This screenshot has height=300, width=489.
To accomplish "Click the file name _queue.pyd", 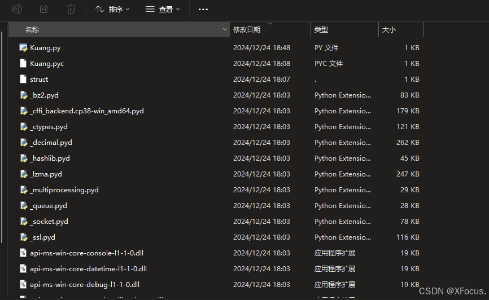I will click(x=49, y=206).
